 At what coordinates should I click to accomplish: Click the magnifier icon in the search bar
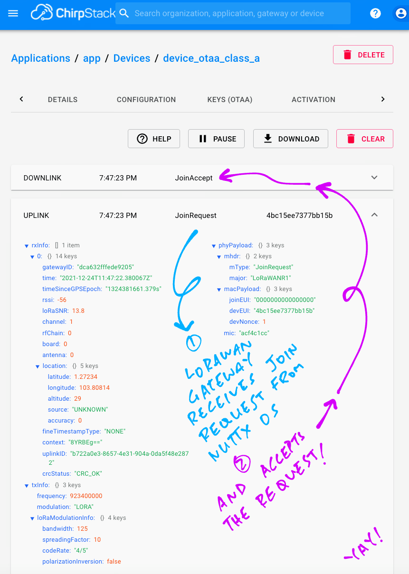[124, 13]
